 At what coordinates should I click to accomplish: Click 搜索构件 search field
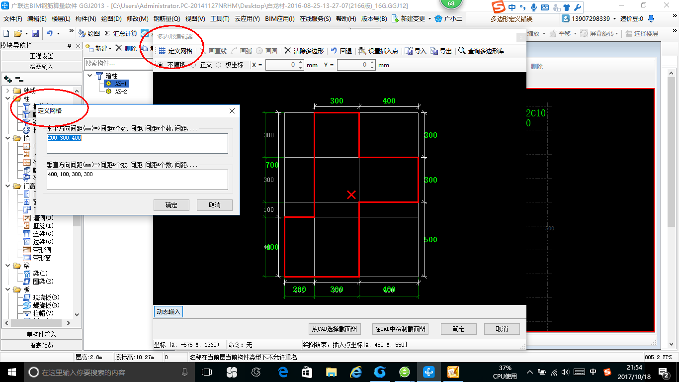click(118, 64)
